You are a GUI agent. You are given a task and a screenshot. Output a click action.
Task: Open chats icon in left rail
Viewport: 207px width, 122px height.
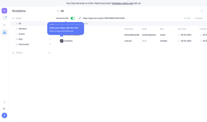(4, 18)
